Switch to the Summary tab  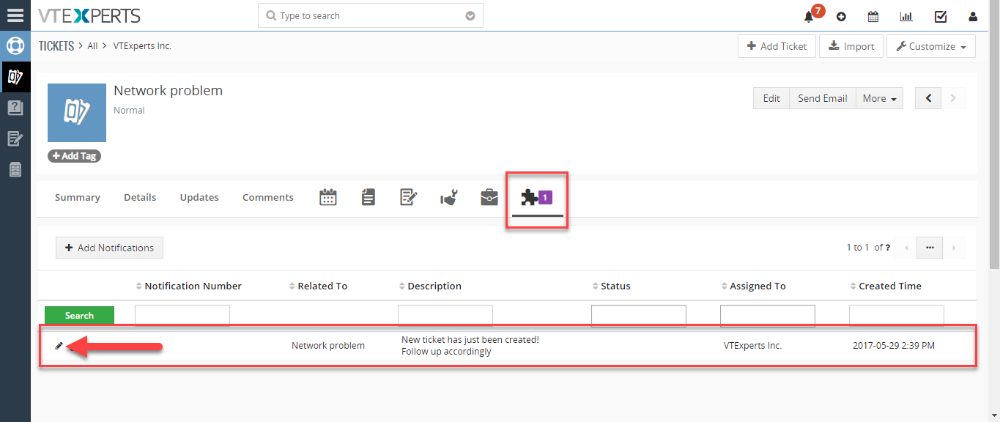(78, 197)
